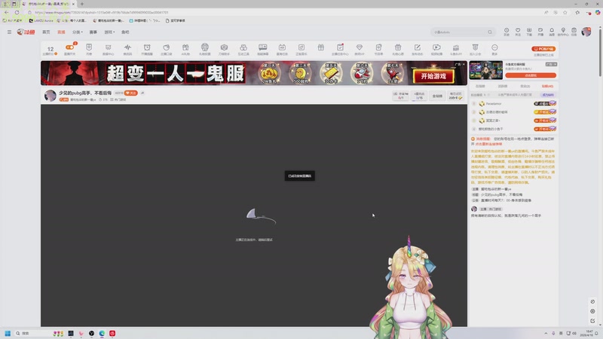
Task: Open watch history clock icon
Action: 507,32
